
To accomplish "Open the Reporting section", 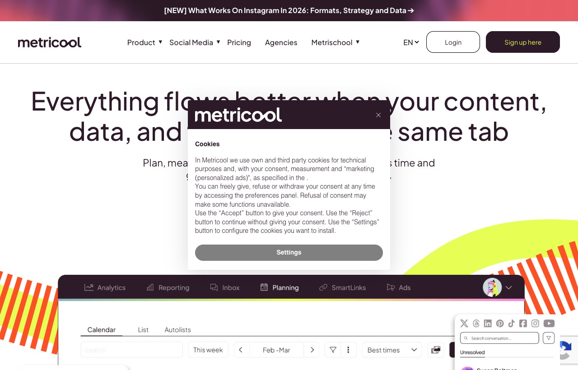I will click(168, 287).
